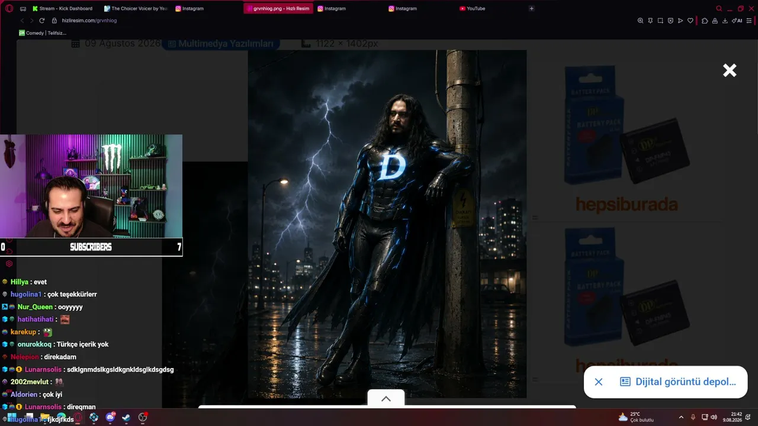758x426 pixels.
Task: Click username karekup in chat
Action: pos(24,332)
